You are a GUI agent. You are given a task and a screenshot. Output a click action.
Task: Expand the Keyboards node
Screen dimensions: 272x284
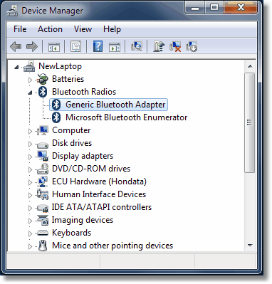pyautogui.click(x=30, y=233)
